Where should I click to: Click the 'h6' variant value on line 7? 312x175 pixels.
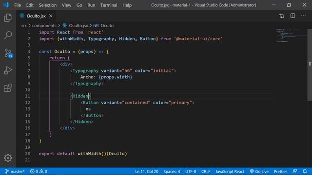click(127, 70)
